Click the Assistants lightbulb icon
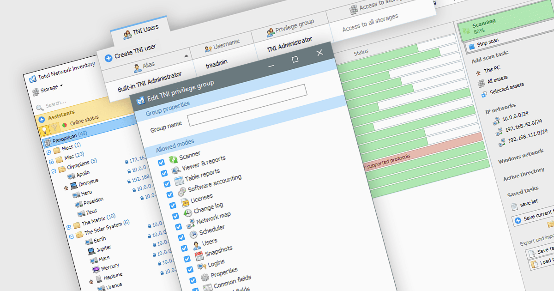This screenshot has width=554, height=291. pos(45,130)
